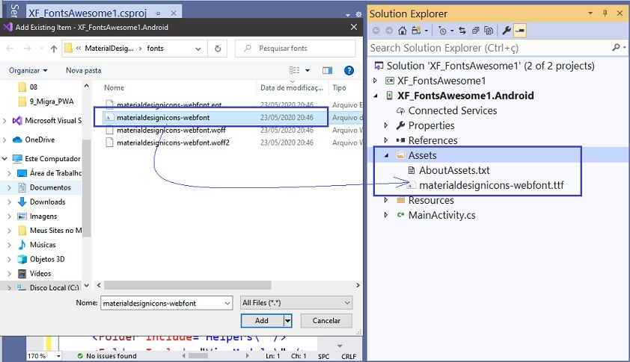Sync with Active Document arrows icon
Screen dimensions: 630x362
[x=462, y=31]
